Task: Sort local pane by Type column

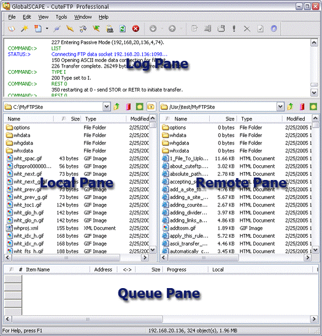Action: pos(103,119)
